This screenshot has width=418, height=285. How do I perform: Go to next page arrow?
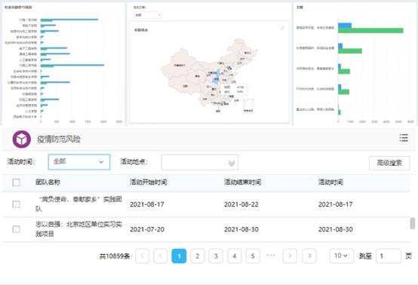[x=290, y=256]
